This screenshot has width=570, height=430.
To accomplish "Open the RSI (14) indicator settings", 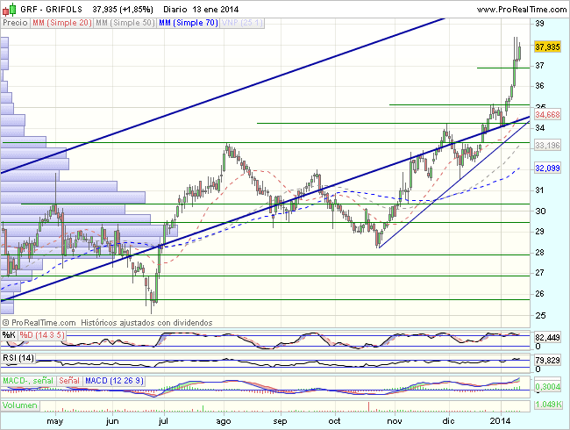I will 18,358.
